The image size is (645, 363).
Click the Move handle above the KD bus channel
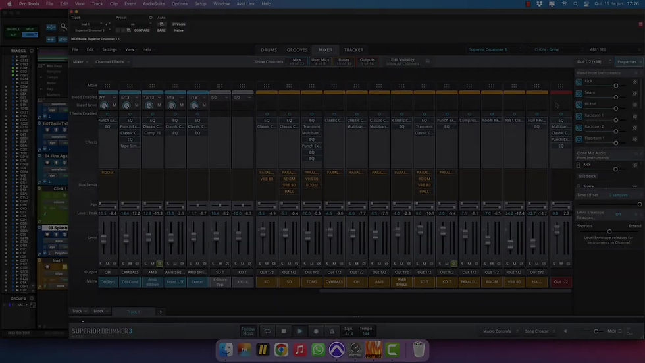[x=267, y=86]
